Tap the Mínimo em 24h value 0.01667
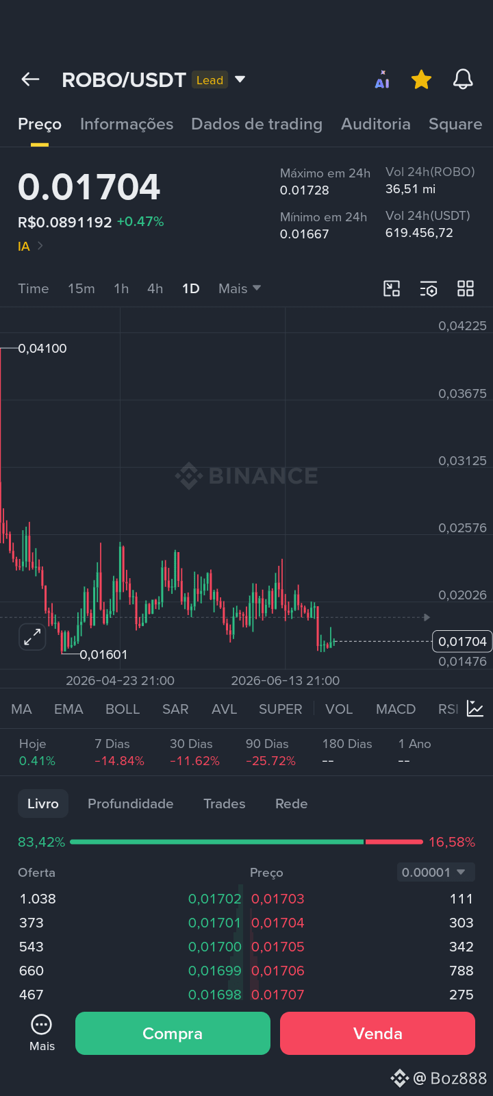 click(305, 234)
